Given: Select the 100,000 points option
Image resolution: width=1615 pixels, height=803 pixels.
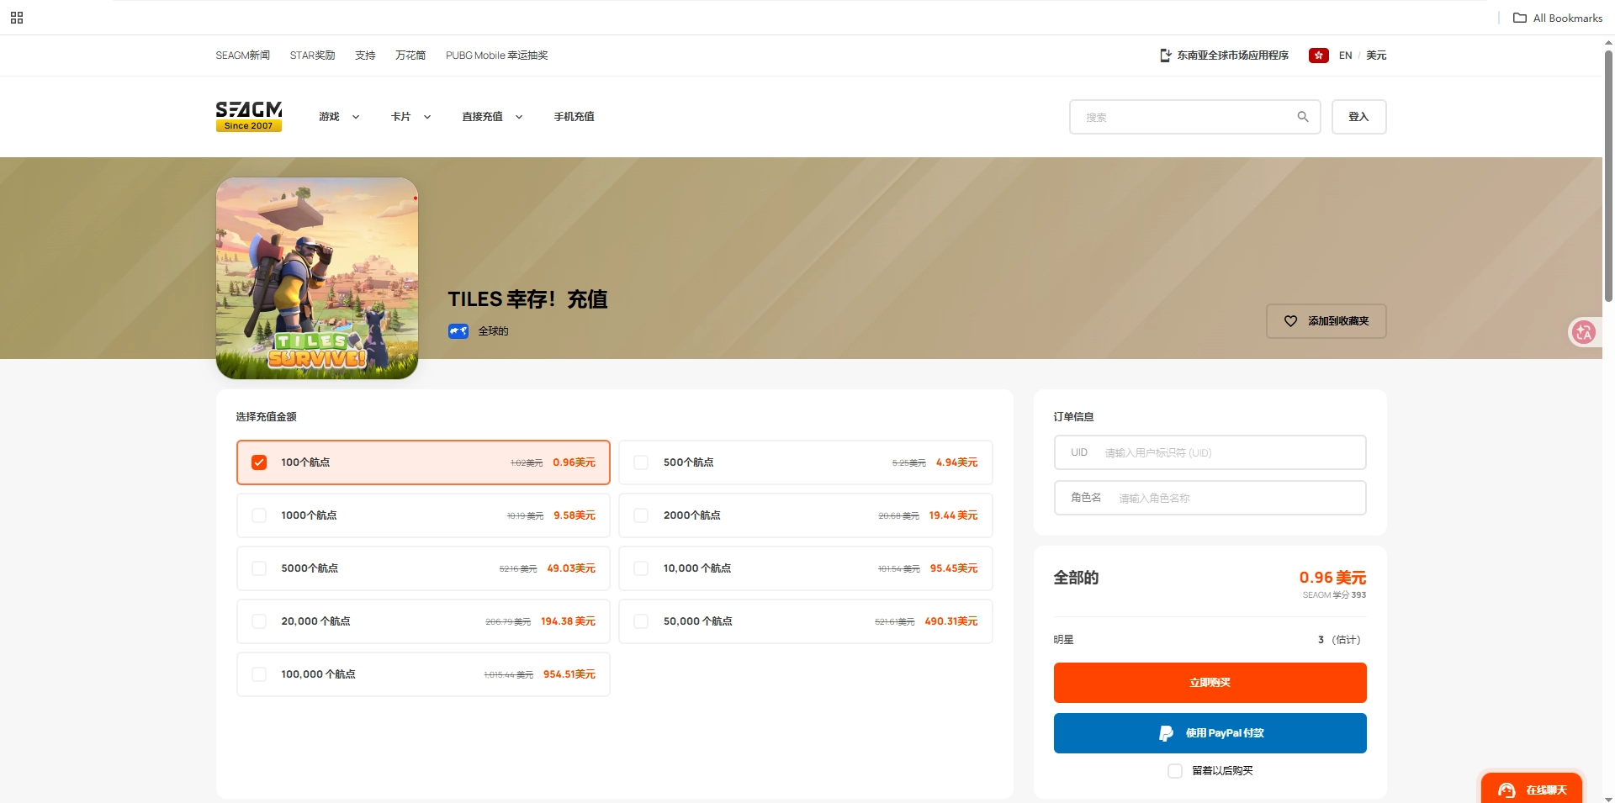Looking at the screenshot, I should pyautogui.click(x=423, y=674).
